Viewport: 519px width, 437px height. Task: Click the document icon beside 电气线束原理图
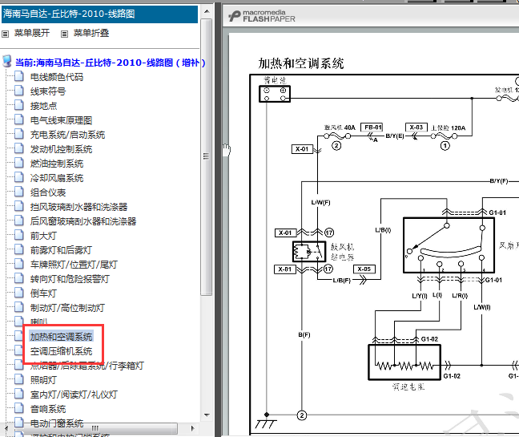(19, 119)
